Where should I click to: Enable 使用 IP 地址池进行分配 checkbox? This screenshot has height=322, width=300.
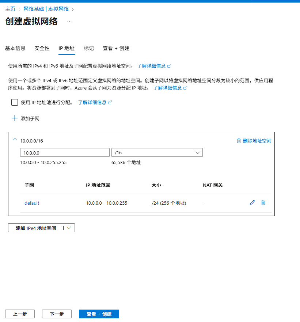pyautogui.click(x=14, y=102)
